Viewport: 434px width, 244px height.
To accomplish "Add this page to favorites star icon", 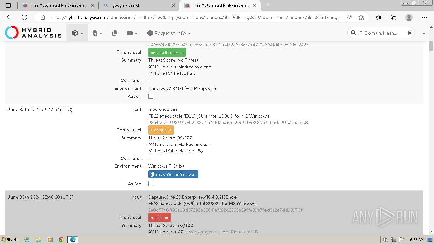I will (x=361, y=17).
